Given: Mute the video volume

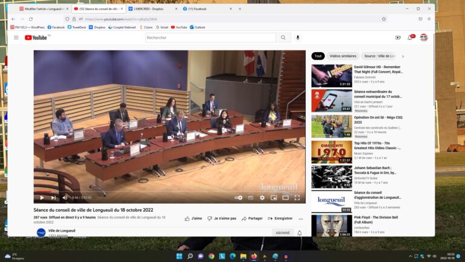Looking at the screenshot, I should coord(65,198).
